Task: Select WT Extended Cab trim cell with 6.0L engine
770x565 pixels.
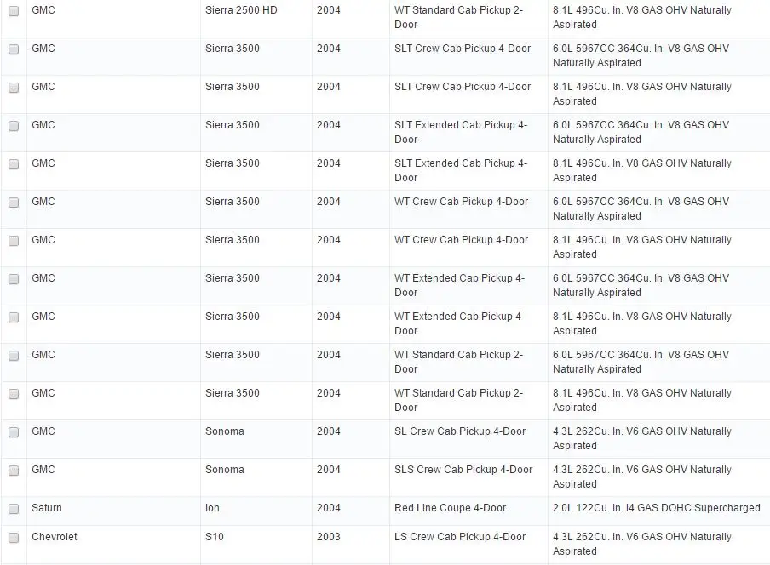Action: tap(468, 285)
